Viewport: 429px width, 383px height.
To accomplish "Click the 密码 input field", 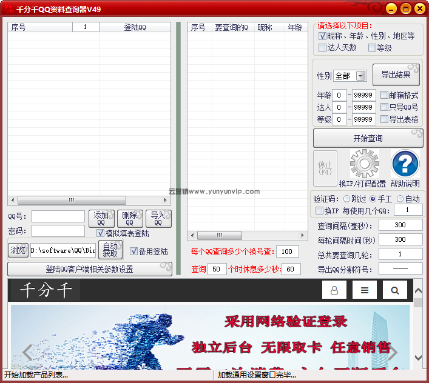I will [58, 231].
